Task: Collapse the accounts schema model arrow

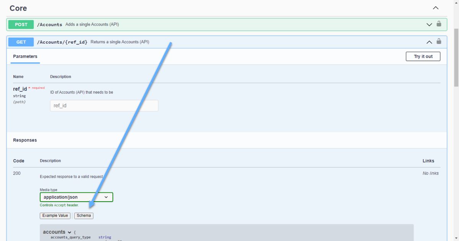Action: point(69,232)
